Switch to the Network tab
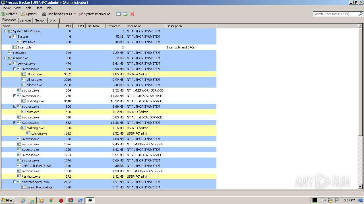Viewport: 364px width, 204px height. pyautogui.click(x=40, y=20)
